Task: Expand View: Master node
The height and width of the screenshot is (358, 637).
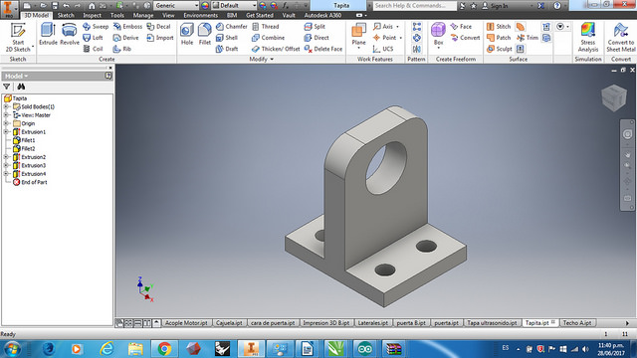Action: pos(6,115)
